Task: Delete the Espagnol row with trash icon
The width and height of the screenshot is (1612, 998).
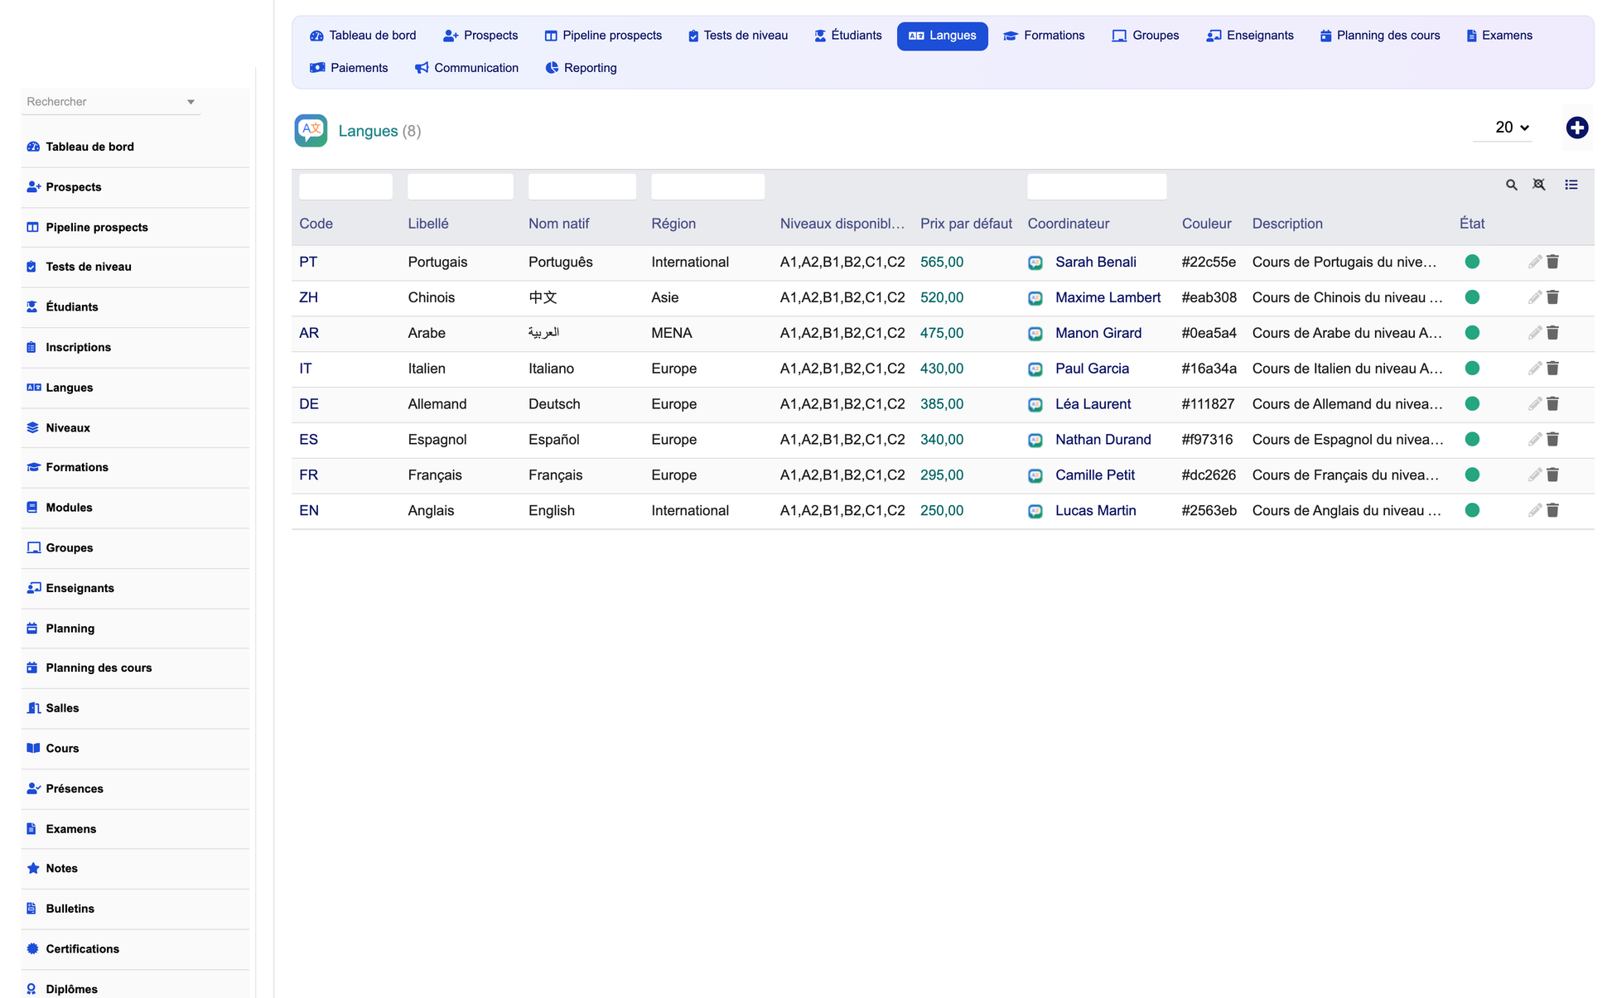Action: [1552, 440]
